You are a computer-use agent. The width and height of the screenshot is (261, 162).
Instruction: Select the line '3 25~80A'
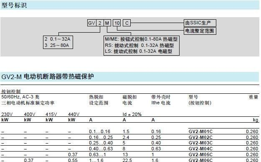57,45
